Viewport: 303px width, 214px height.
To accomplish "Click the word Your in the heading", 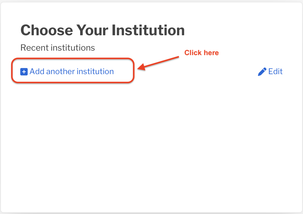I will point(93,30).
